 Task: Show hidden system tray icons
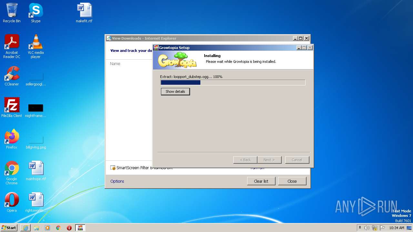pos(360,227)
